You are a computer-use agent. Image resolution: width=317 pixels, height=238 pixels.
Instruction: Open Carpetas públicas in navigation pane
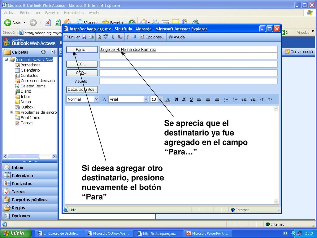coord(30,200)
